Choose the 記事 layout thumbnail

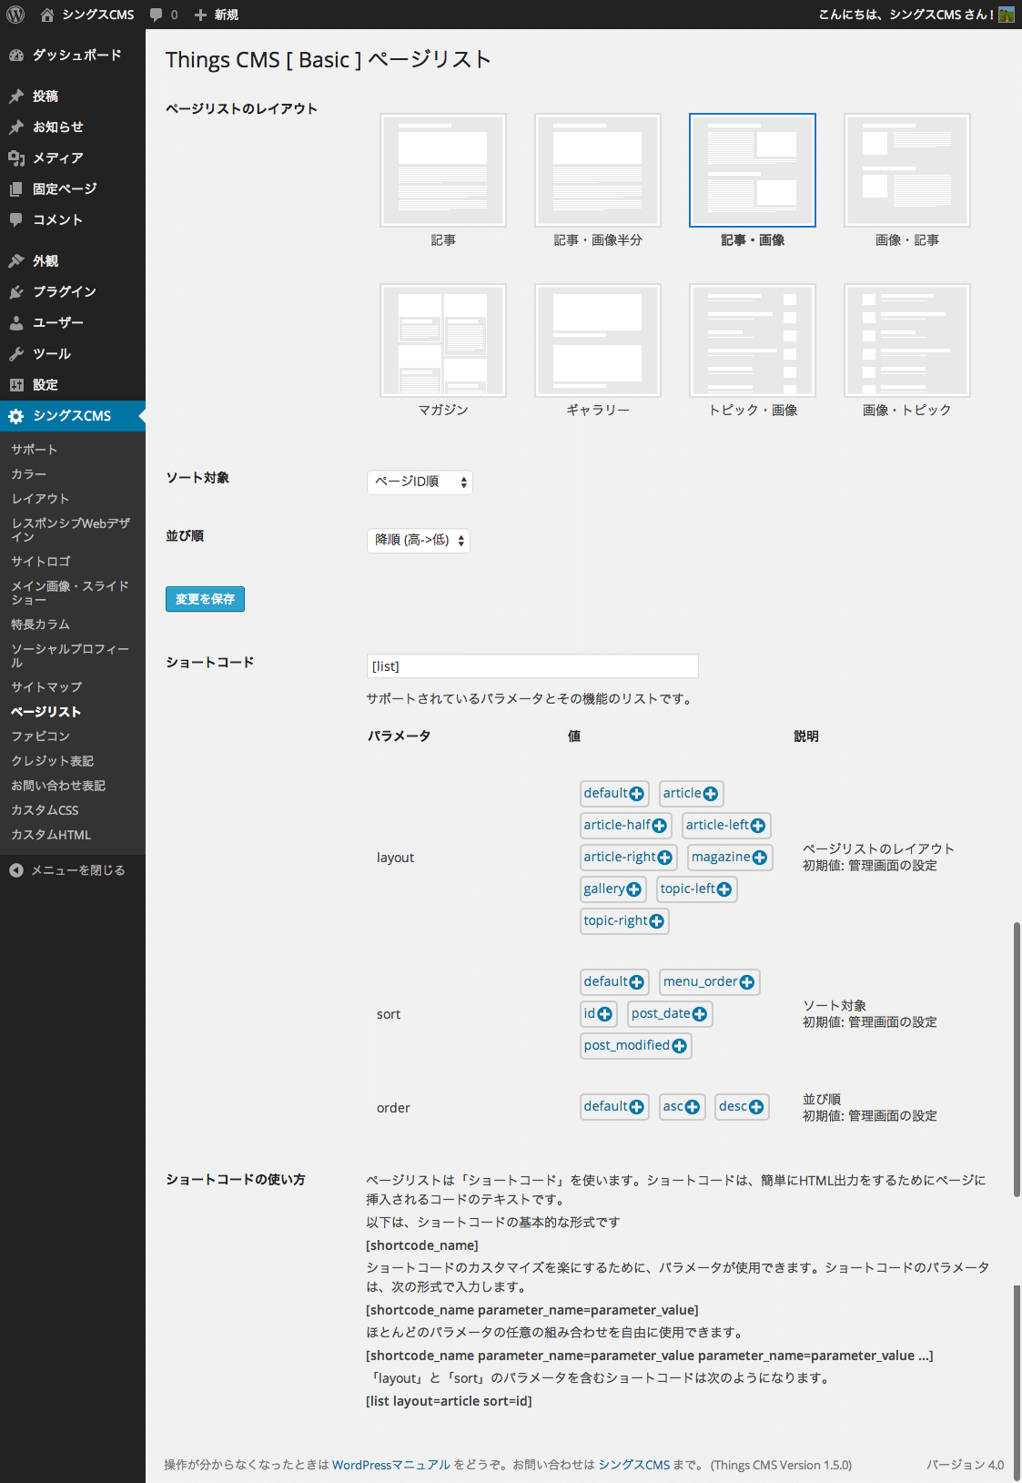point(443,170)
